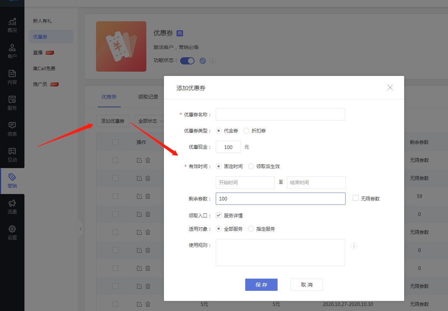Choose 固定时间 for valid time

coord(219,166)
